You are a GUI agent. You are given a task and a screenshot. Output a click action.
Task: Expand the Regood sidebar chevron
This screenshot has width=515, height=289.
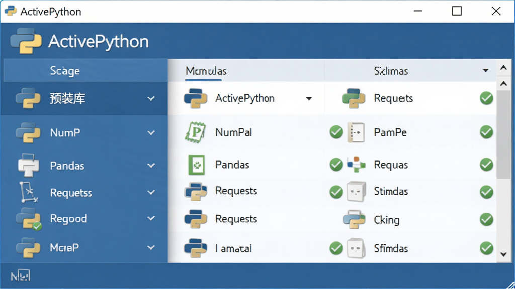coord(151,218)
